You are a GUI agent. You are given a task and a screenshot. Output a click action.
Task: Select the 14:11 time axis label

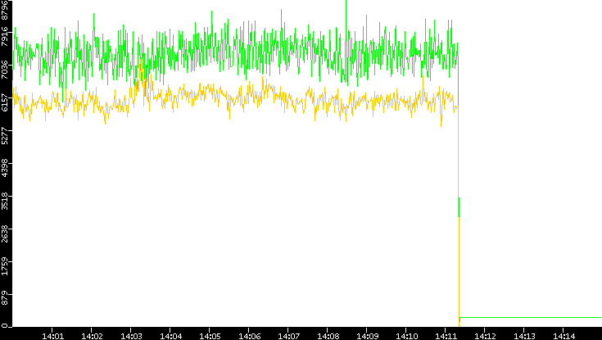(x=446, y=335)
